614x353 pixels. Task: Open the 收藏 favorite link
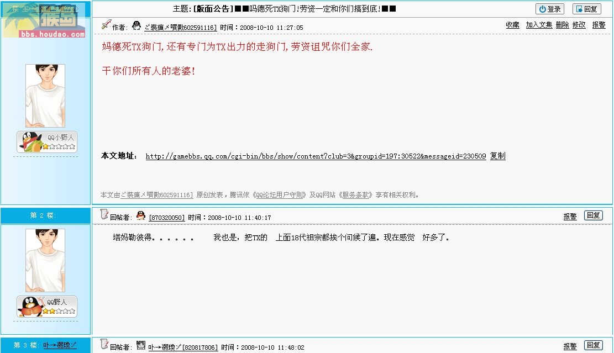[512, 25]
